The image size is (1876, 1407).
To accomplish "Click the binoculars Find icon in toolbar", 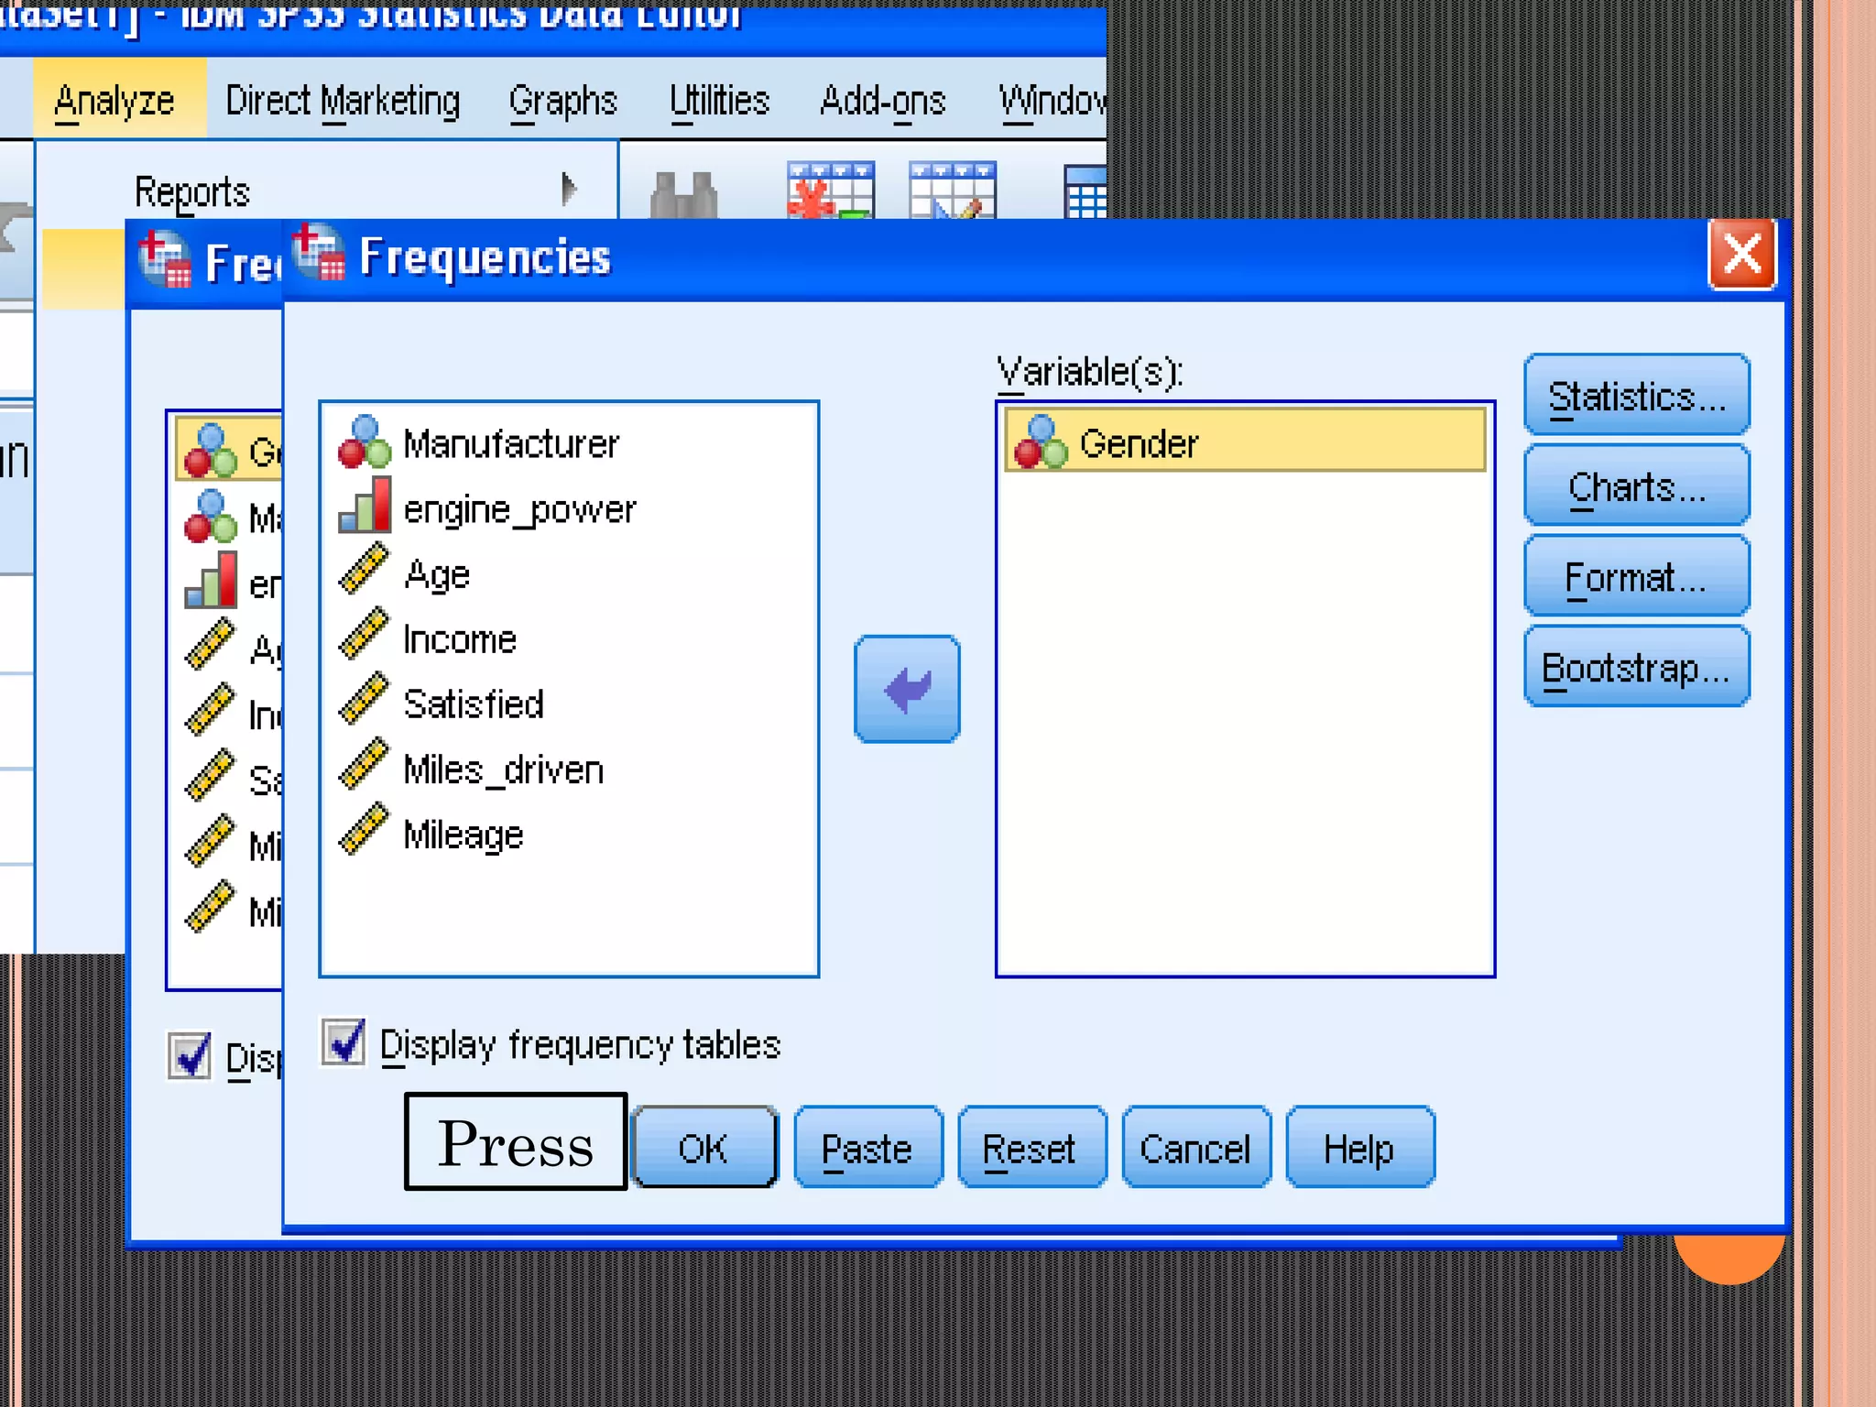I will [682, 194].
